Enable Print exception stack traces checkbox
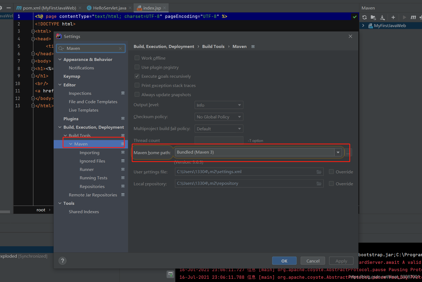422x282 pixels. (137, 85)
